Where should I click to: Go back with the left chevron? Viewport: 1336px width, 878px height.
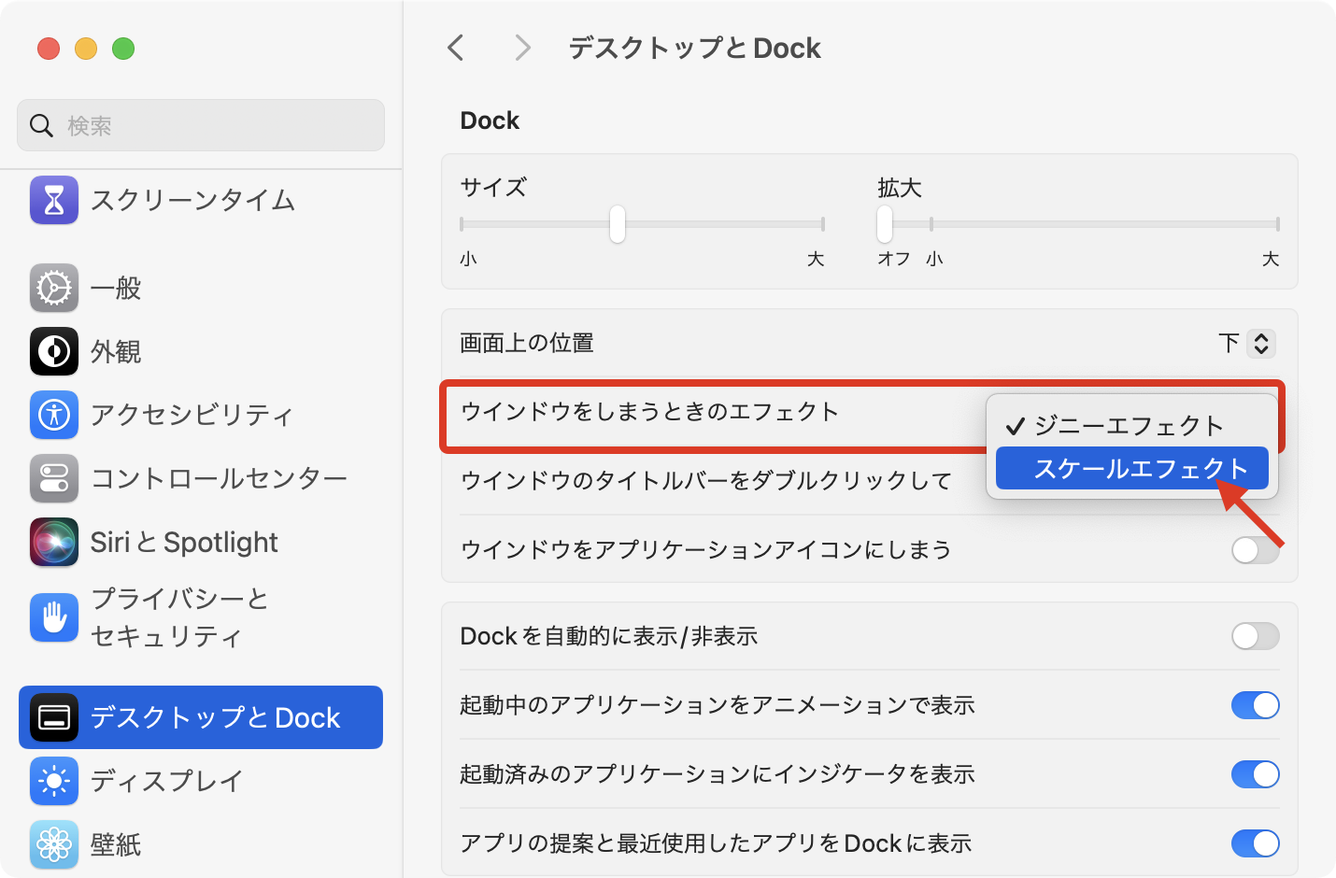(456, 48)
